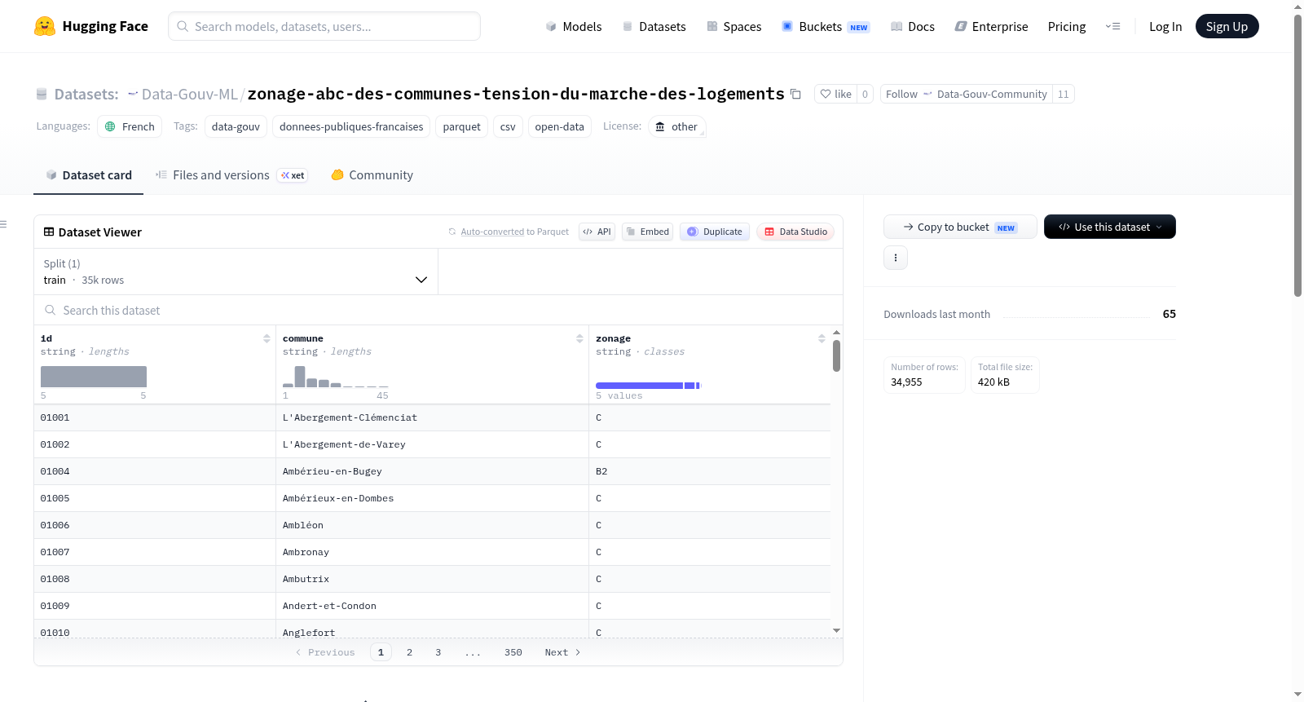This screenshot has height=702, width=1304.
Task: Open Data Studio
Action: [795, 232]
